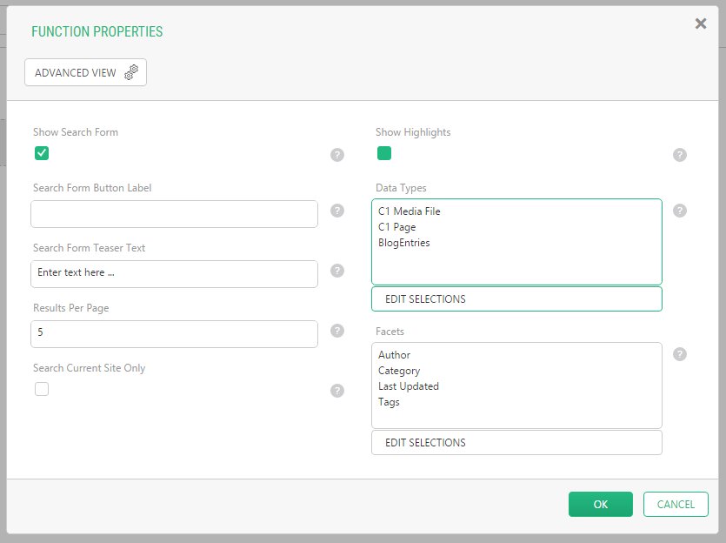Show help for Search Form Teaser Text
Screen dimensions: 726x543
pyautogui.click(x=337, y=271)
